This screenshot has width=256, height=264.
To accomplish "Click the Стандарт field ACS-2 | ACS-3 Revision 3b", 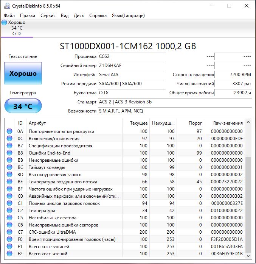I will 175,102.
